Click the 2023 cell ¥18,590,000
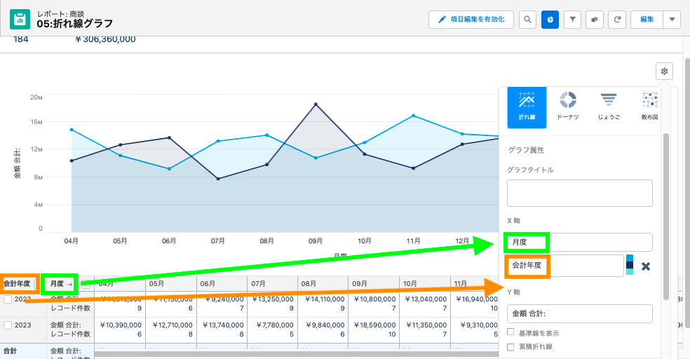The image size is (690, 359). click(x=375, y=325)
